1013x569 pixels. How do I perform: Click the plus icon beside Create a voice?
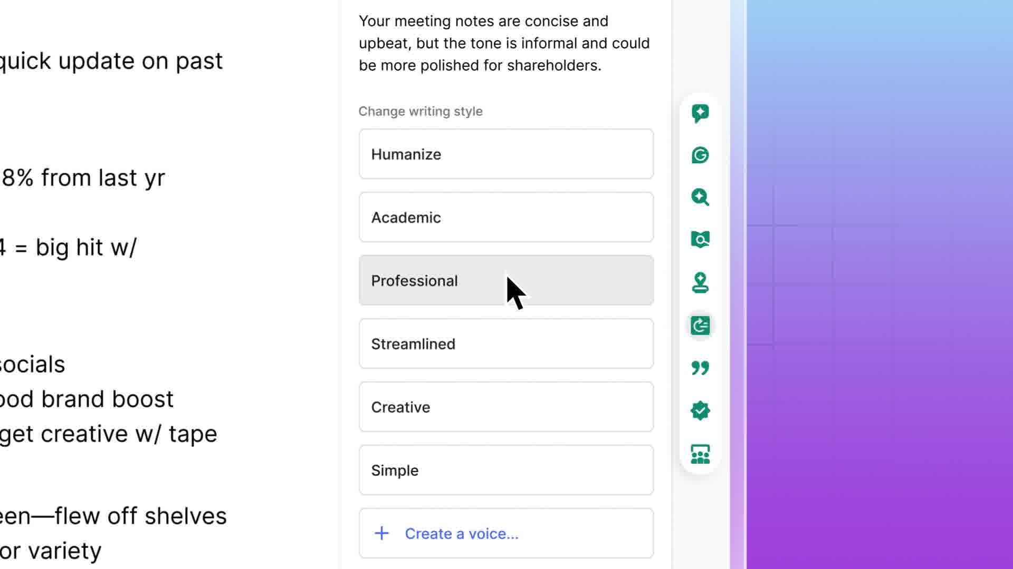point(381,534)
